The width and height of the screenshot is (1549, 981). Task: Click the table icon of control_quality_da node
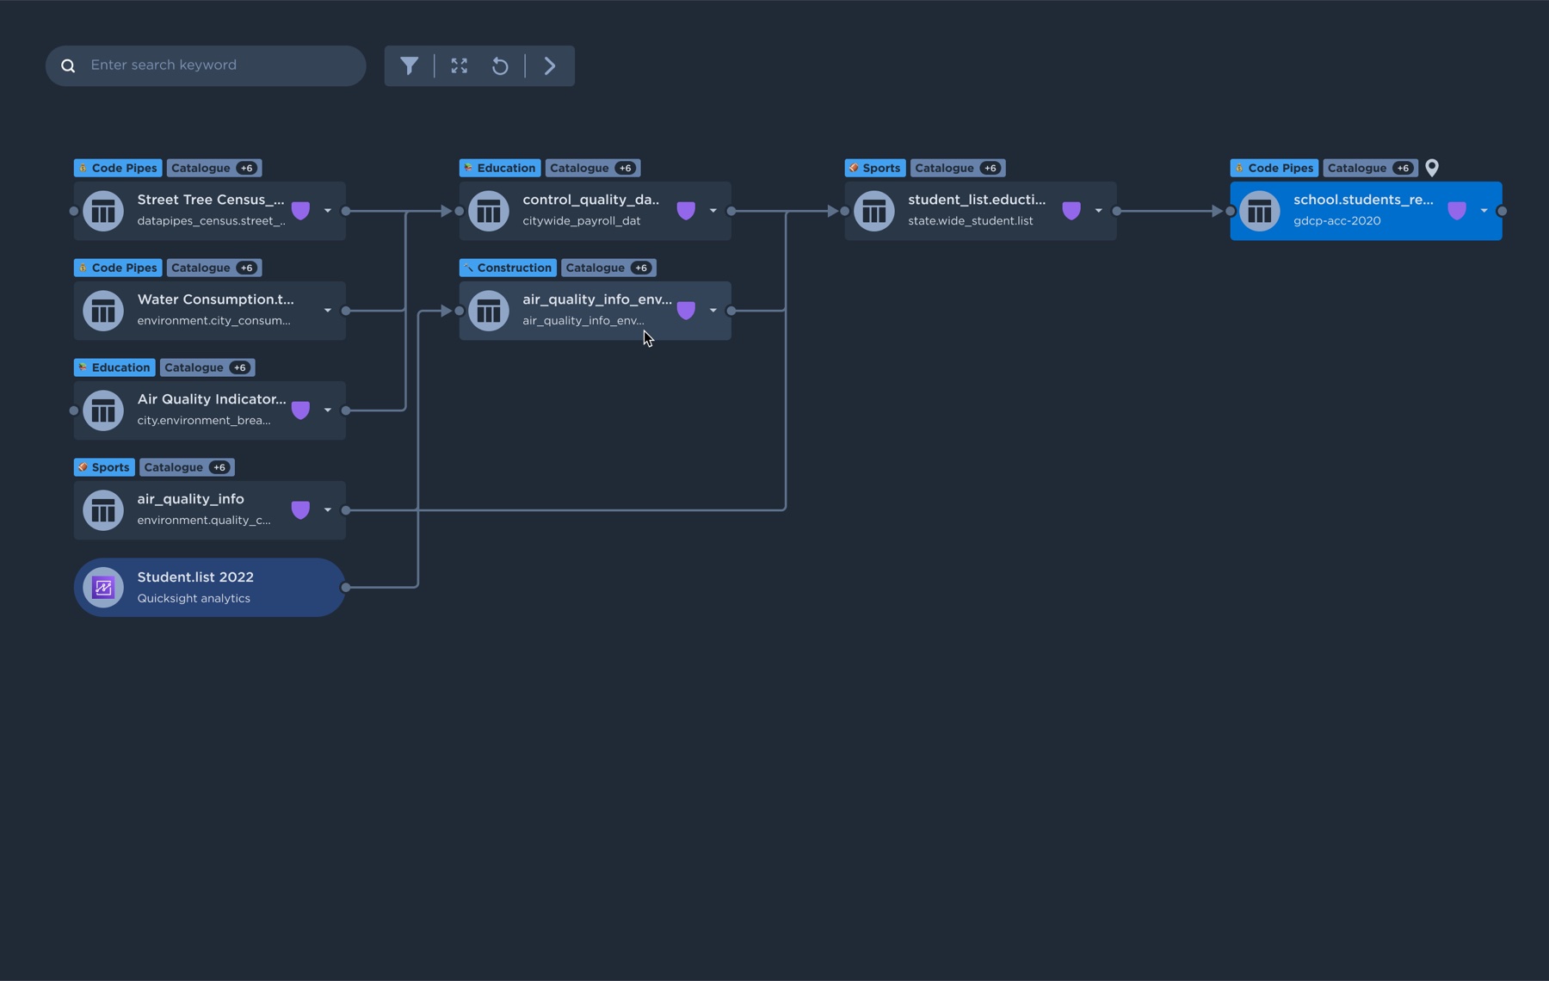489,211
